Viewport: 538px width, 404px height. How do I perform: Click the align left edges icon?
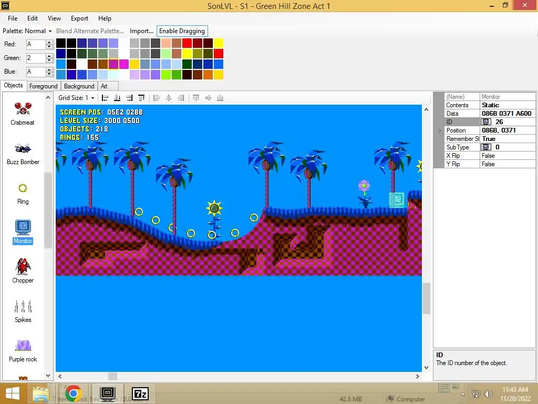(157, 98)
